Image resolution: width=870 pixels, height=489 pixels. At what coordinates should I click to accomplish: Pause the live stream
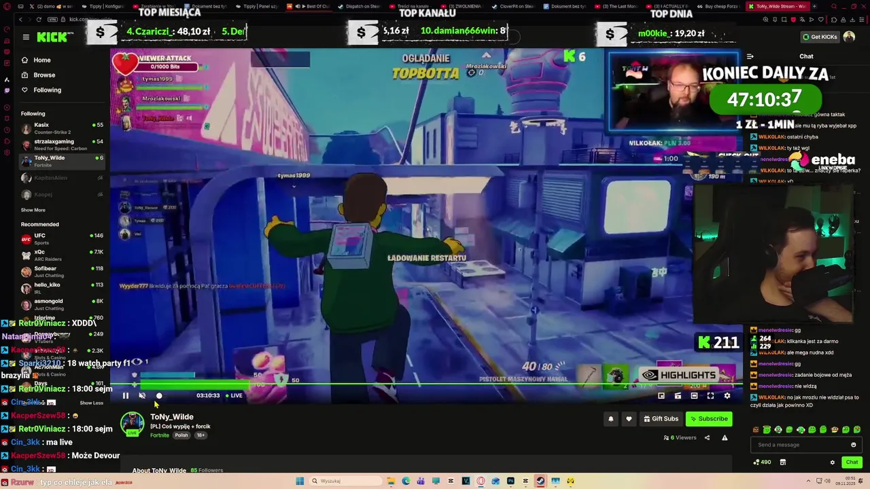(125, 395)
